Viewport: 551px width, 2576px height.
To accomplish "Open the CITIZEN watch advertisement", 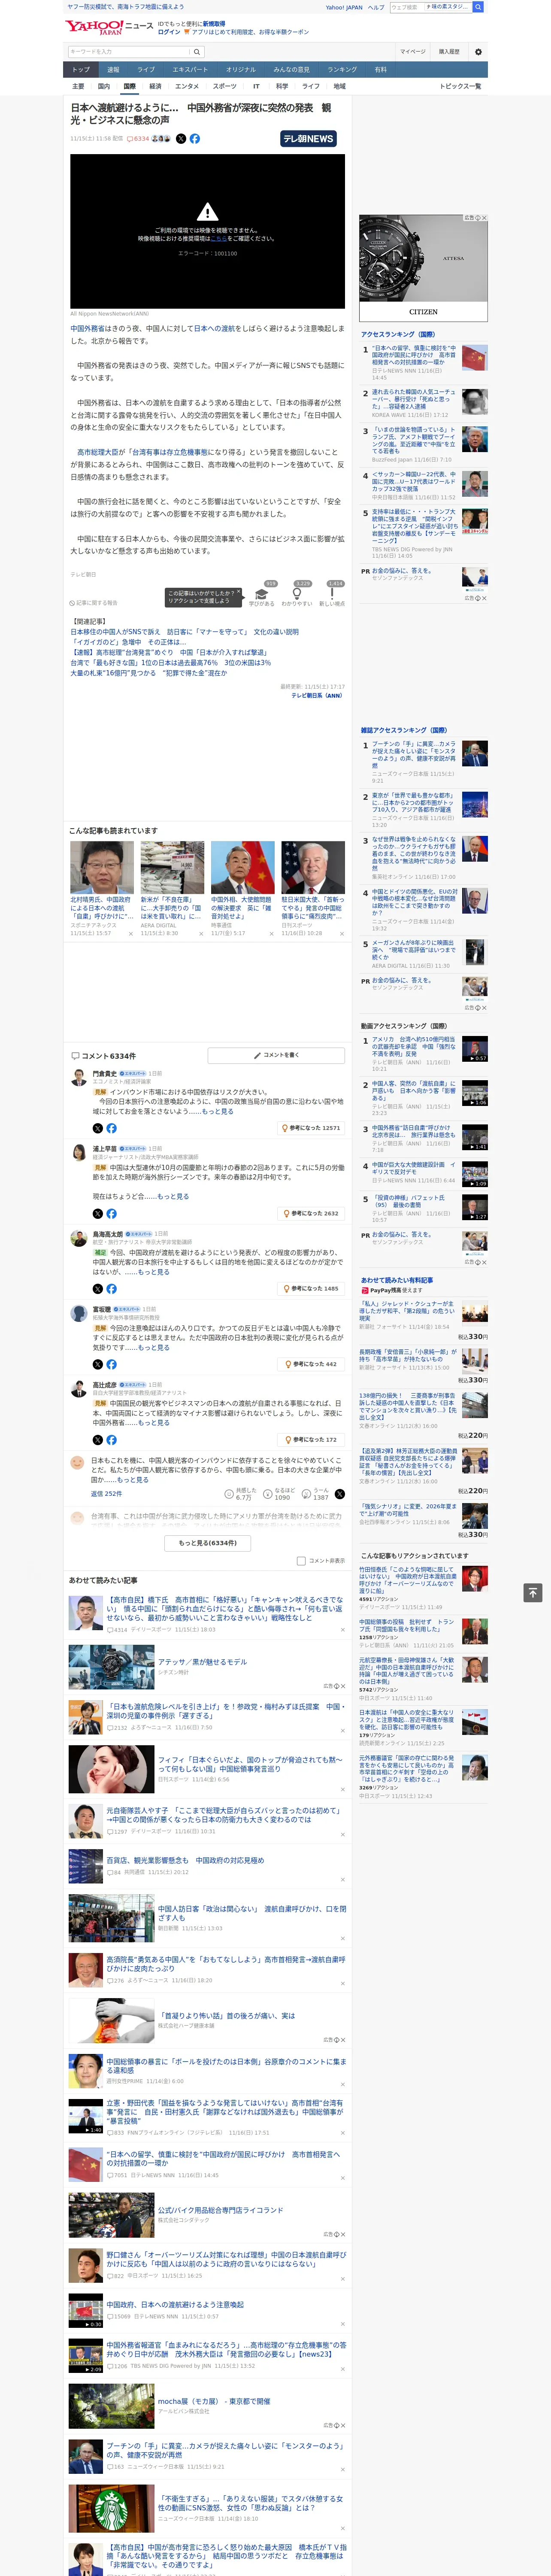I will pos(423,268).
